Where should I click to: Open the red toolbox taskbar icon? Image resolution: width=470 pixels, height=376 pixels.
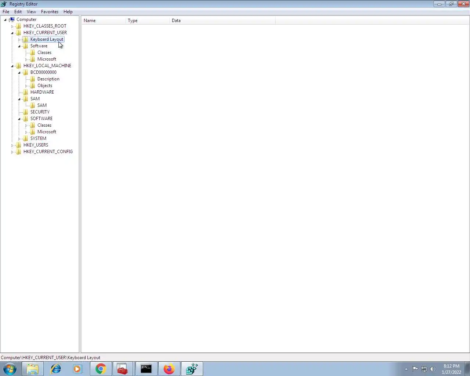click(123, 369)
